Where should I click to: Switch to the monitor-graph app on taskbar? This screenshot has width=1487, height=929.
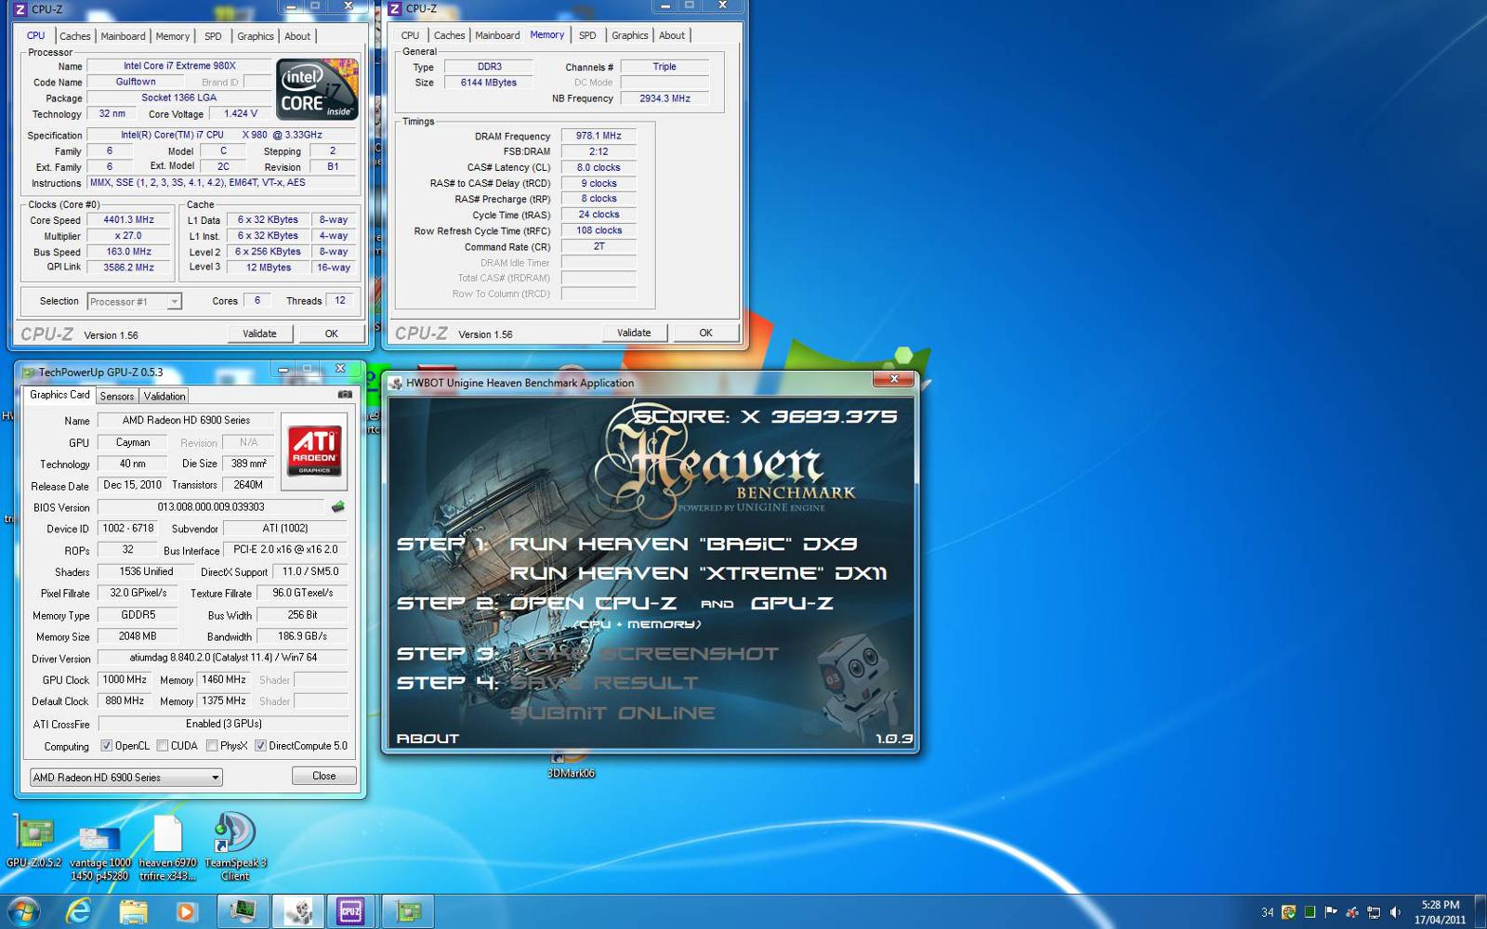(243, 912)
